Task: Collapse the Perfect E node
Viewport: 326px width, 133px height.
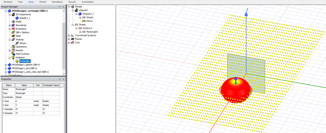Action: [76, 28]
